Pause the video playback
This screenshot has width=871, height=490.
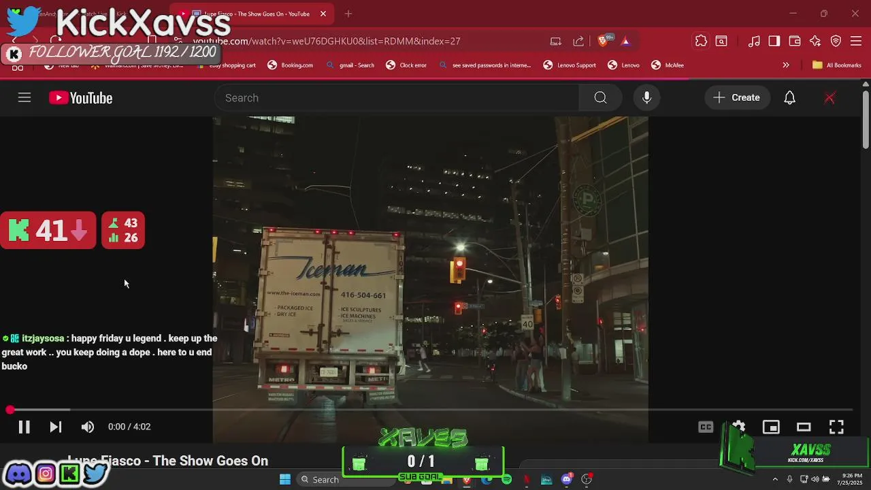pos(24,427)
